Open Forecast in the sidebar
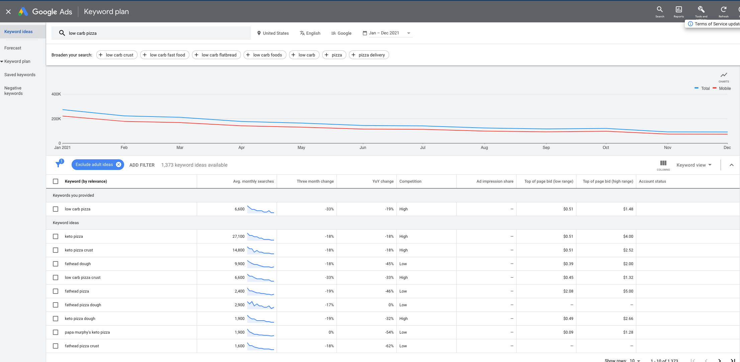 click(13, 48)
